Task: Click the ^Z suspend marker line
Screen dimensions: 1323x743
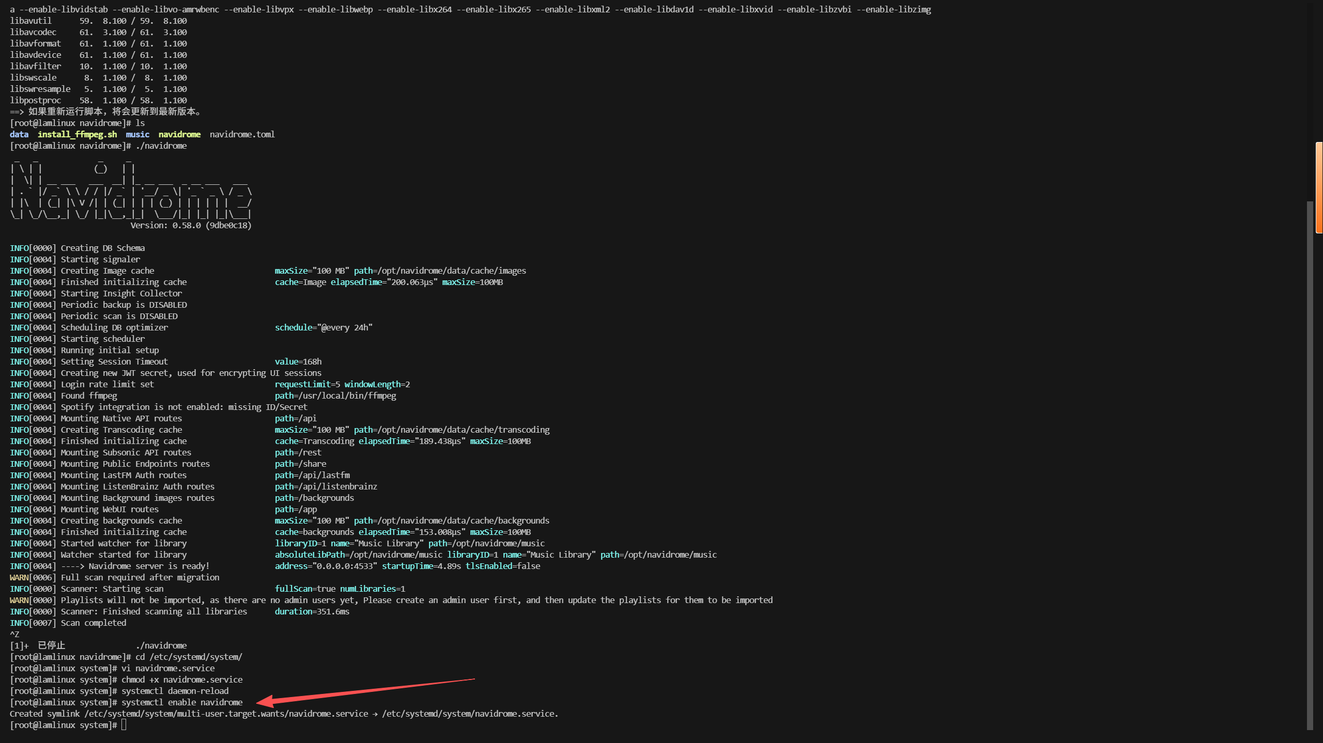Action: point(14,634)
